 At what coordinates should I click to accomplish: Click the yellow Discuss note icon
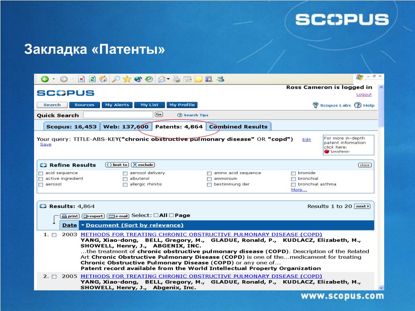(198, 79)
